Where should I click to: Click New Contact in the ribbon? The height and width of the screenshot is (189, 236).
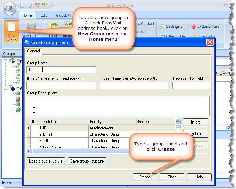click(x=144, y=24)
